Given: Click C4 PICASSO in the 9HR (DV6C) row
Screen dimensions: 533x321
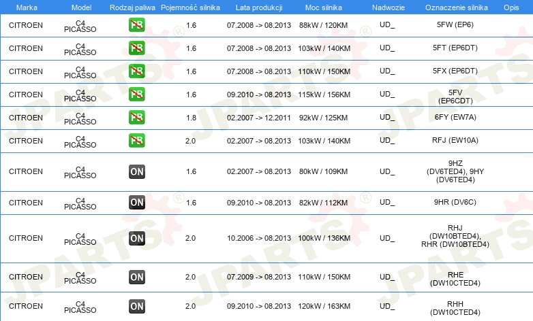Looking at the screenshot, I should [80, 203].
